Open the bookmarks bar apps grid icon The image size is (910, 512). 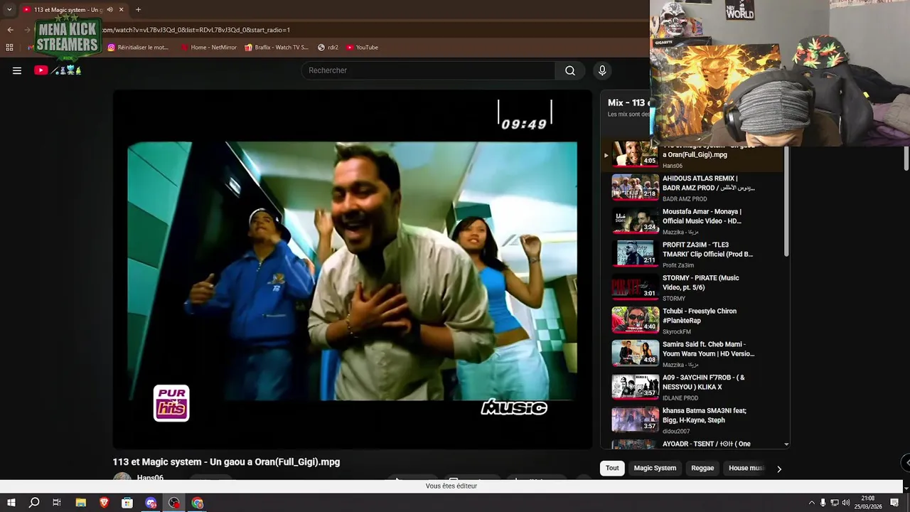[x=9, y=48]
